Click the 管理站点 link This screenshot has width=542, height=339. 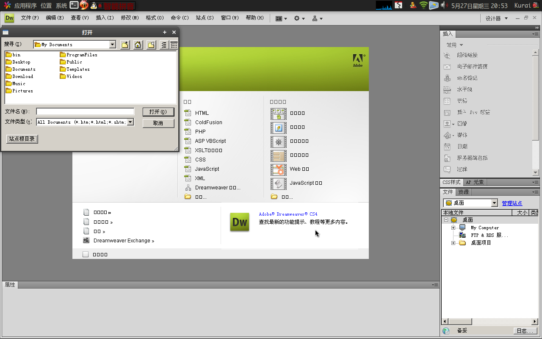coord(512,203)
